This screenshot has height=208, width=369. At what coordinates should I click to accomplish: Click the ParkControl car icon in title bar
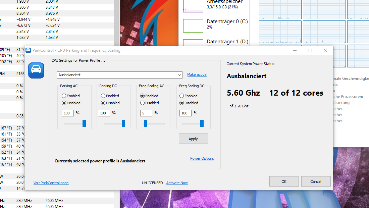[x=28, y=50]
